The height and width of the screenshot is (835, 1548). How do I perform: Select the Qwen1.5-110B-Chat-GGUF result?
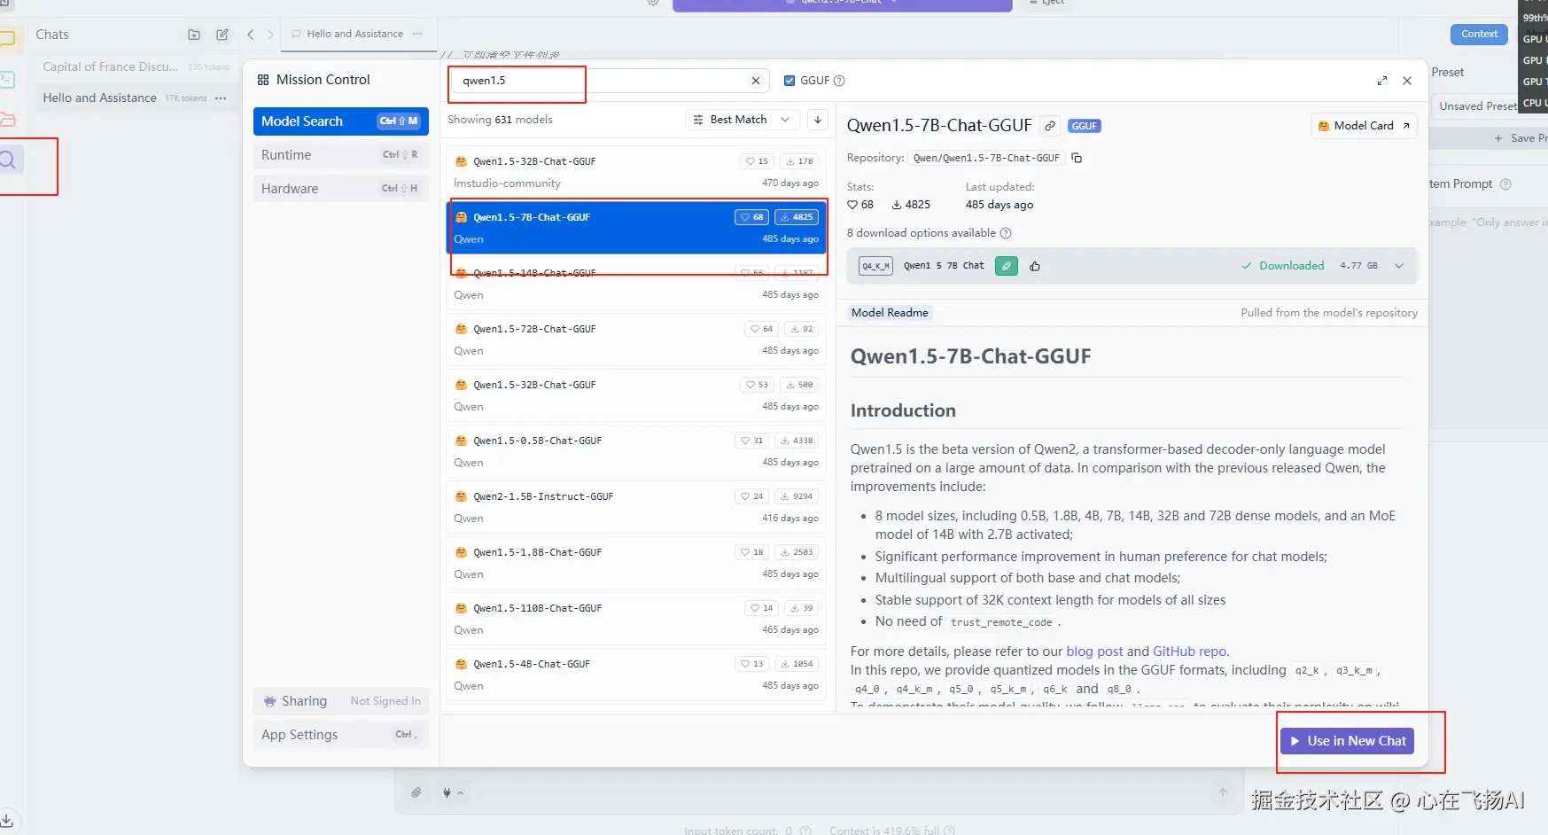coord(636,619)
